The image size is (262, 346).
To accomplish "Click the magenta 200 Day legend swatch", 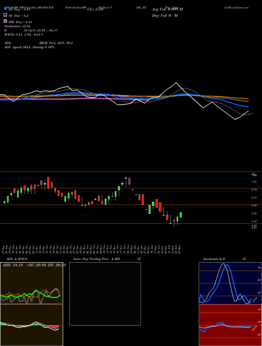I will click(x=5, y=21).
